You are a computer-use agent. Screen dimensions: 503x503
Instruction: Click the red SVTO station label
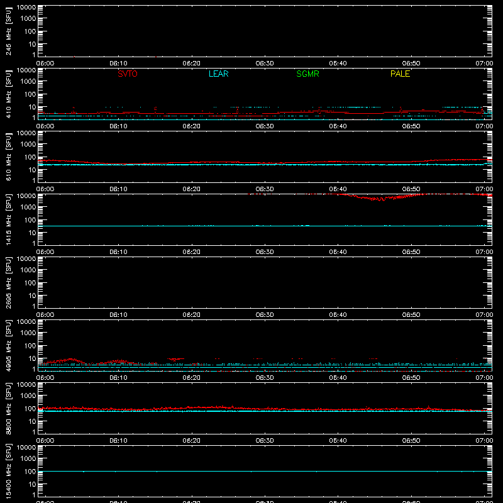(128, 74)
